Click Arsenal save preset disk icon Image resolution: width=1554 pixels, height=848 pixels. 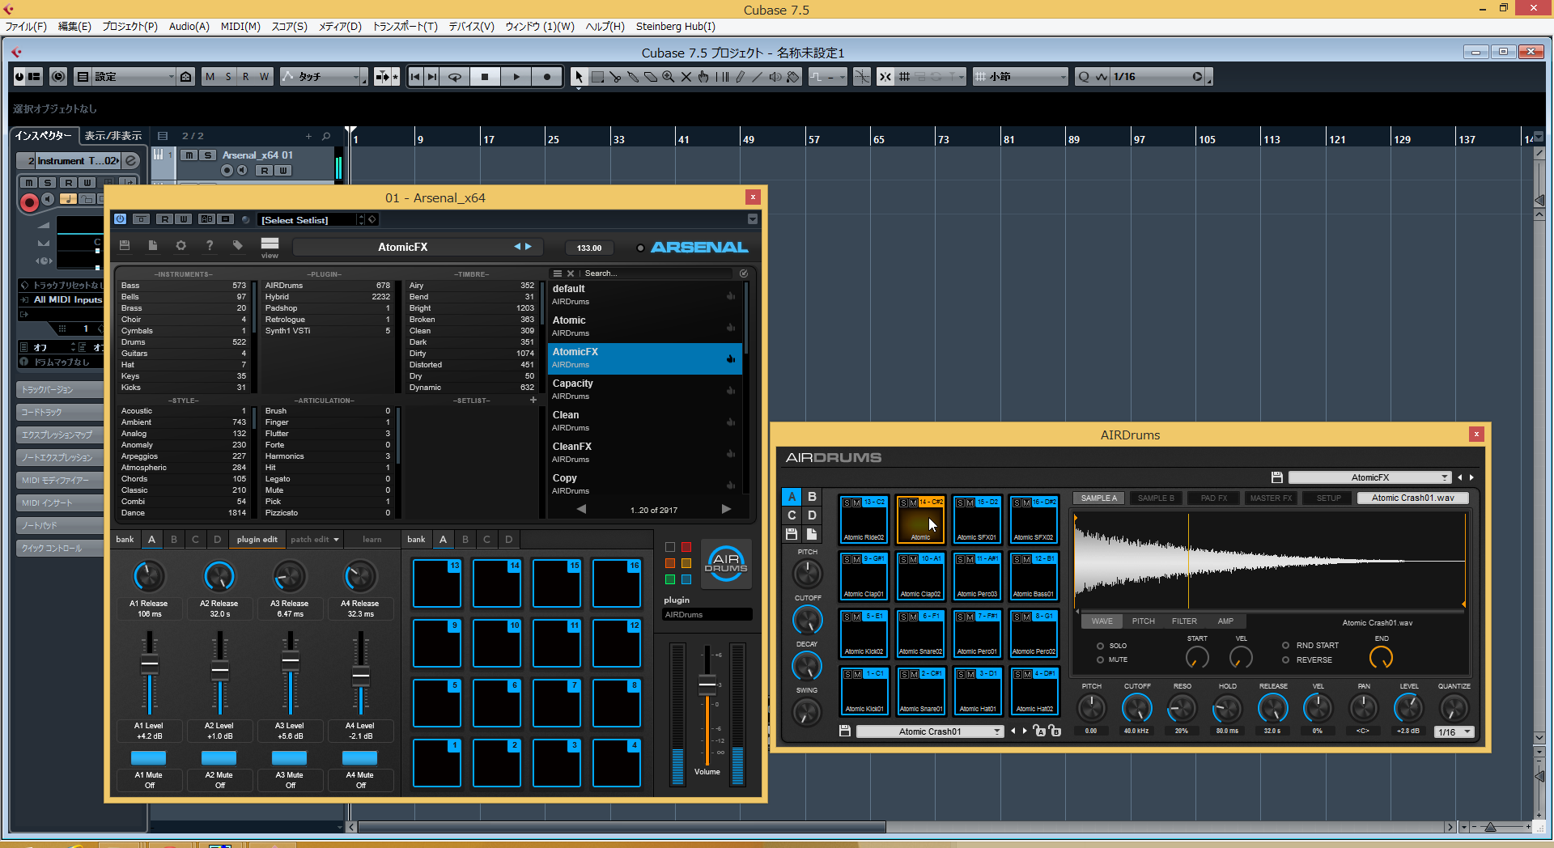pos(125,245)
